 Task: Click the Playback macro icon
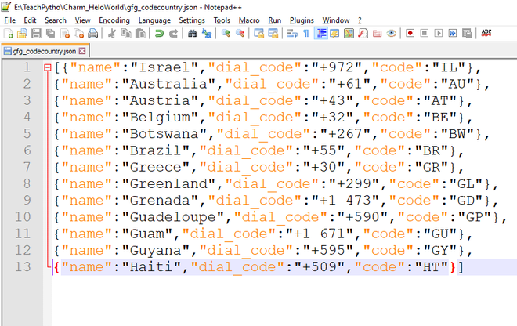439,34
